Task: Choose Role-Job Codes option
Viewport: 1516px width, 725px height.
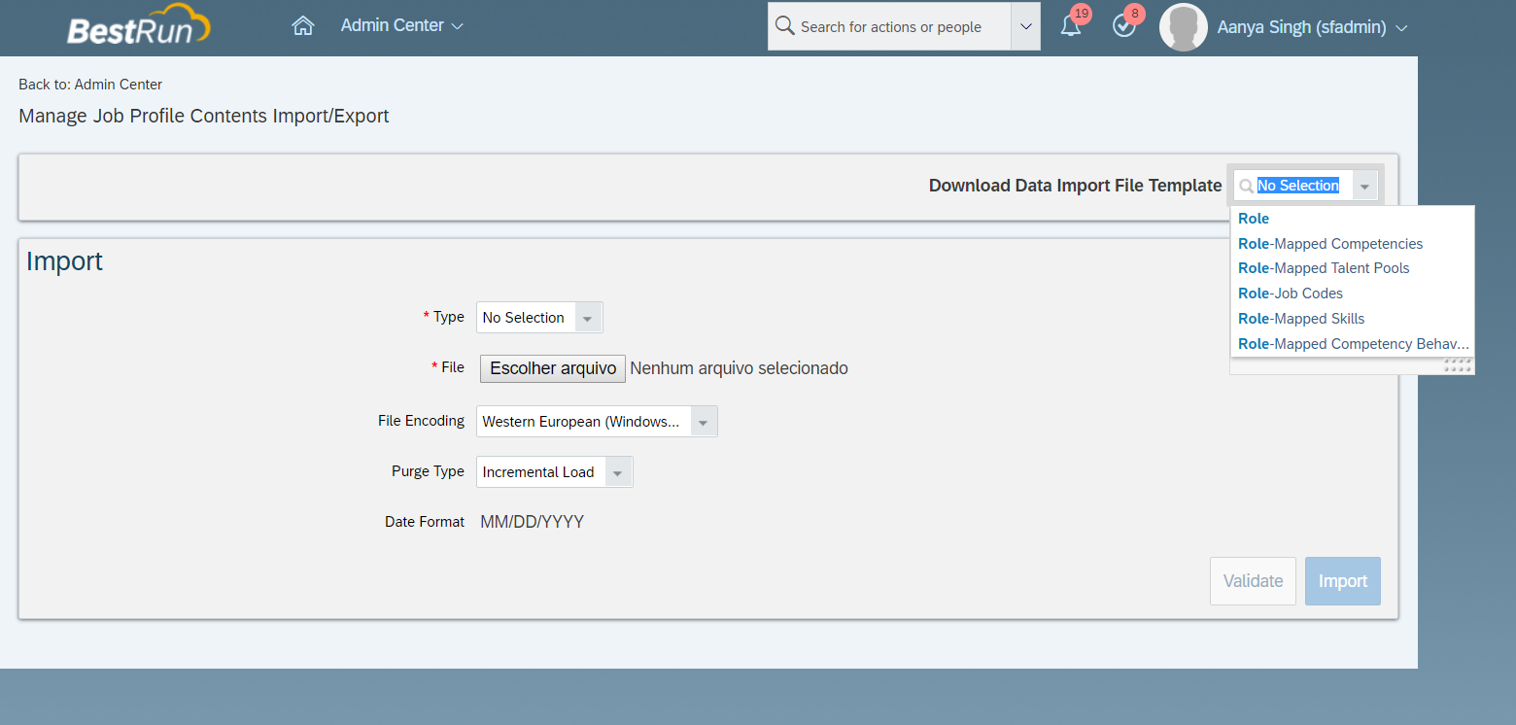Action: click(1352, 293)
